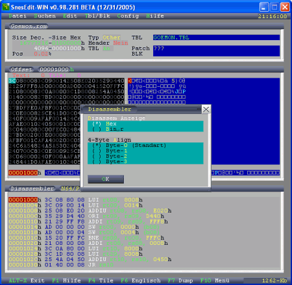Select disassembly row 00001010h ADDI
This screenshot has height=285, width=292.
[x=88, y=222]
